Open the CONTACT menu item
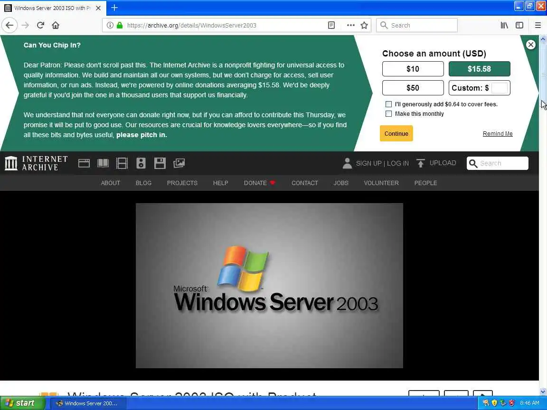547x410 pixels. click(304, 183)
